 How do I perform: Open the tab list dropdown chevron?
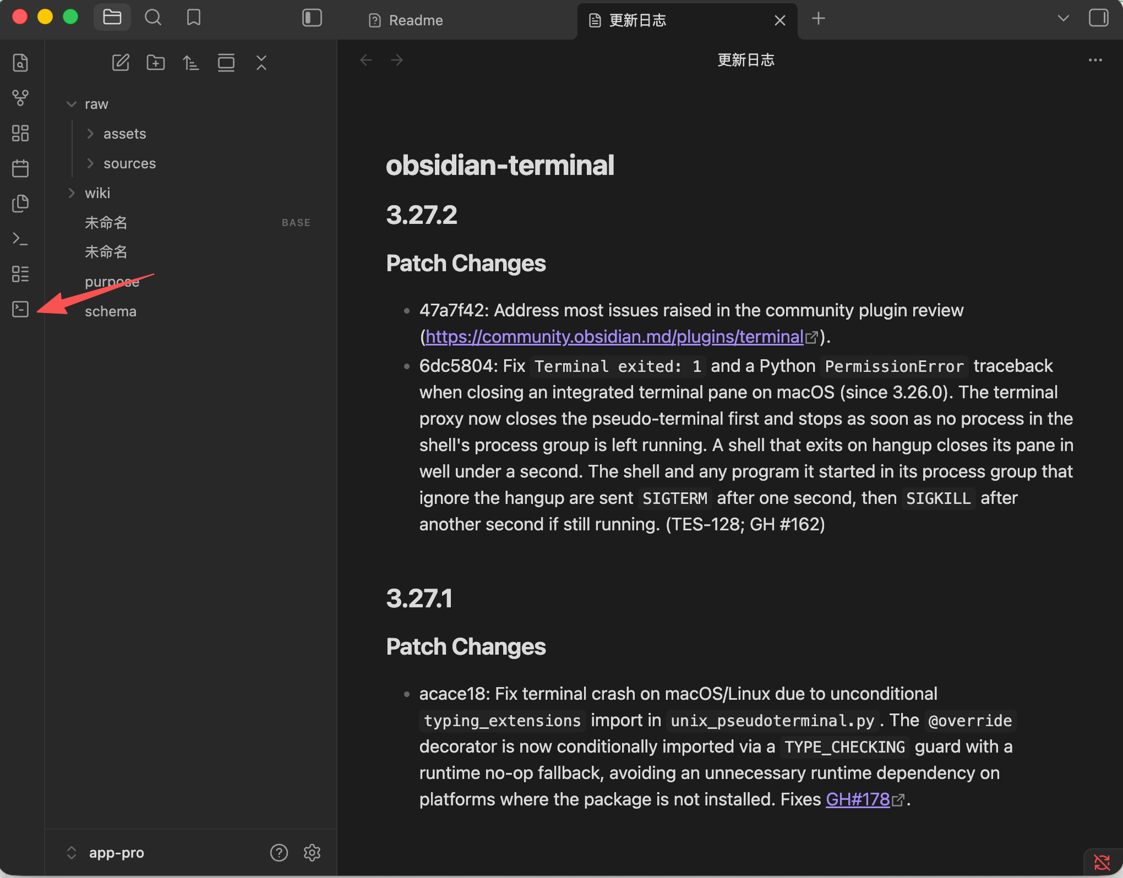point(1064,18)
